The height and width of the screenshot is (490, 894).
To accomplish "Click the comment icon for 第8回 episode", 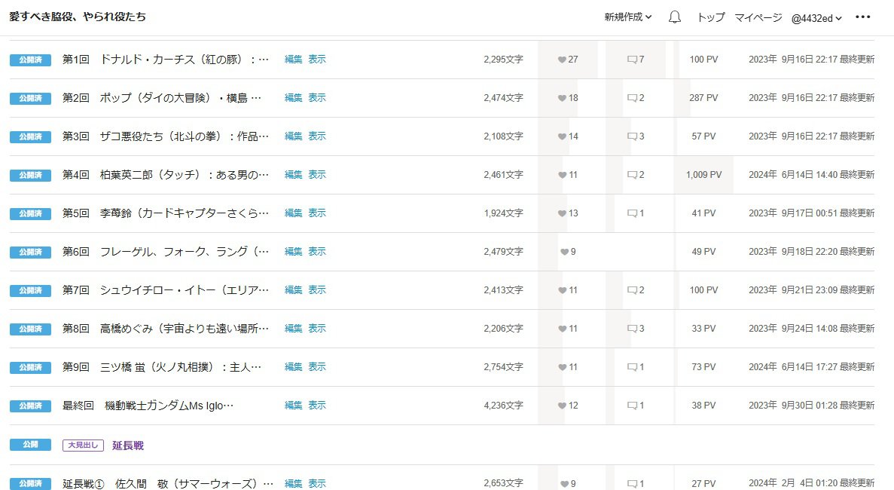I will coord(632,329).
